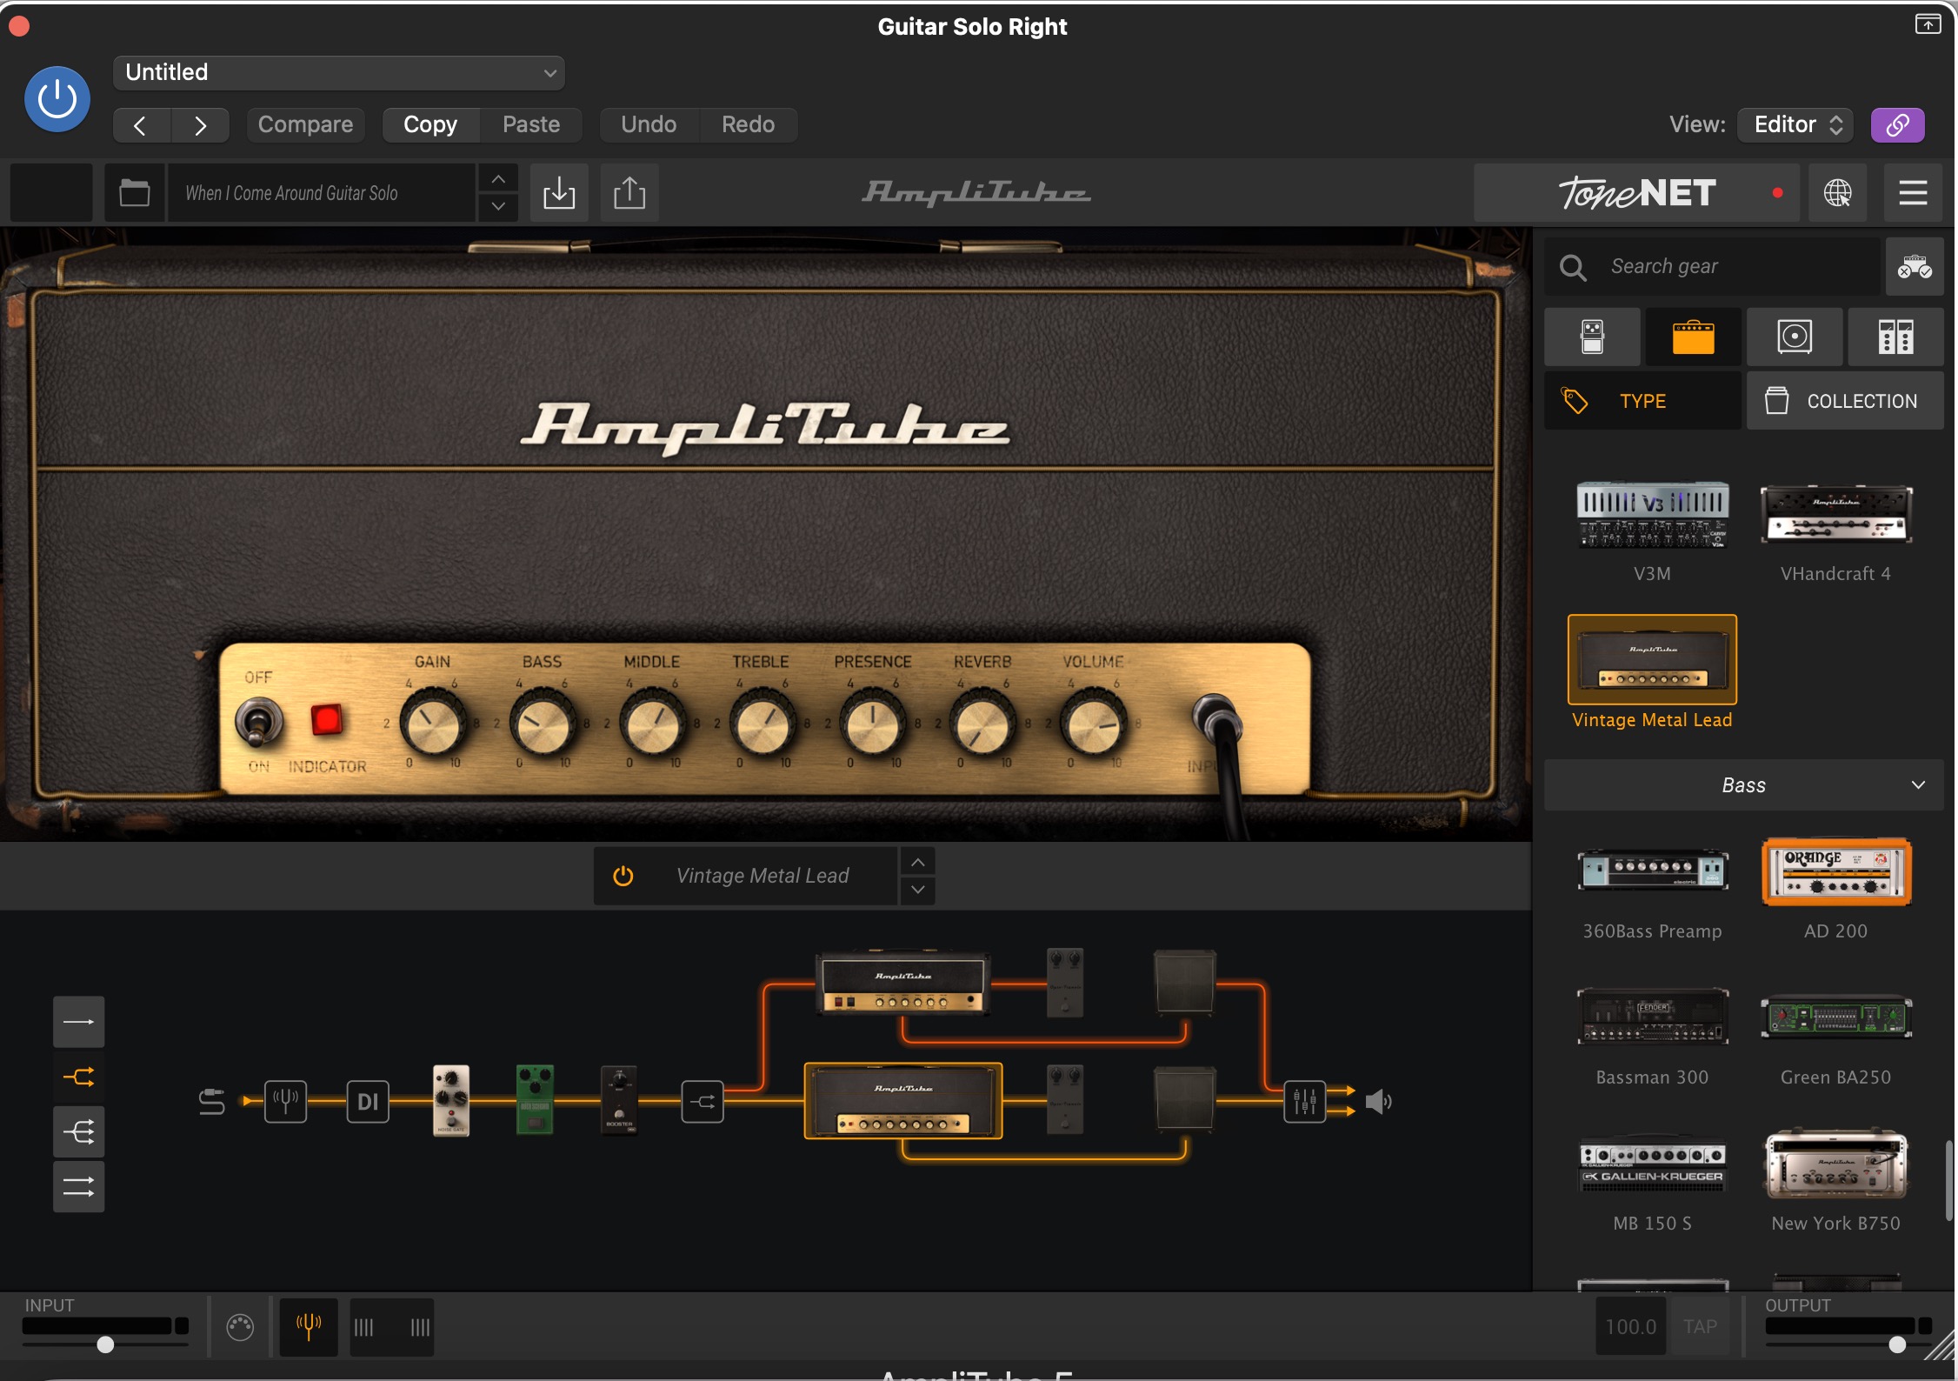This screenshot has width=1958, height=1381.
Task: Flip the amp OFF/ON toggle switch
Action: (x=258, y=724)
